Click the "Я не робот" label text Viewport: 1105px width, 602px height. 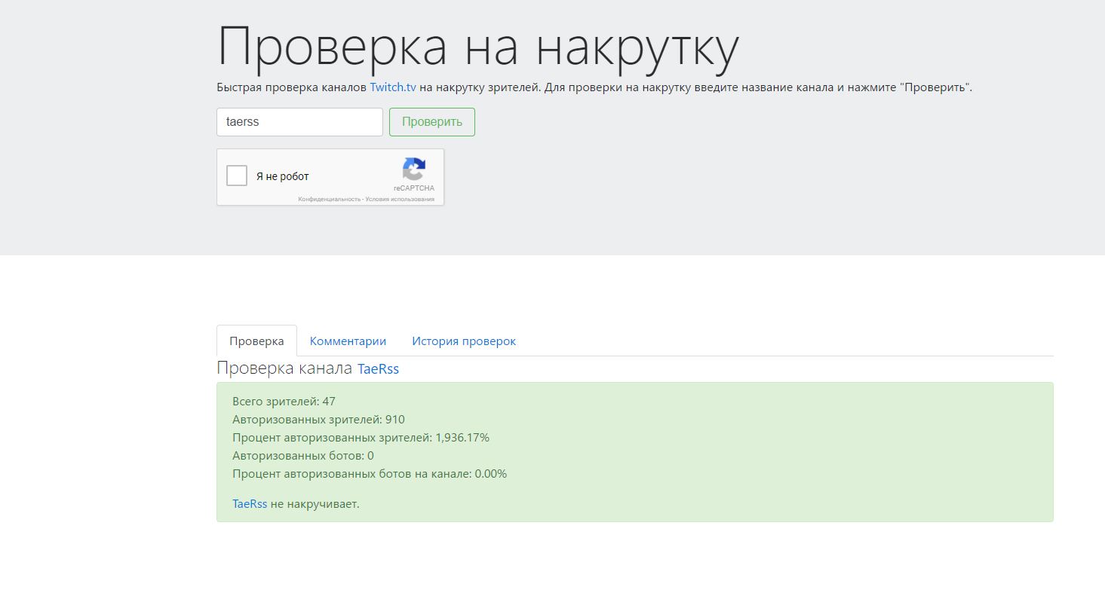[x=282, y=176]
